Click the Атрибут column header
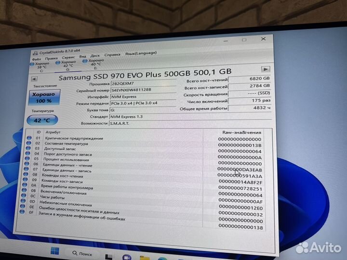 click(53, 132)
